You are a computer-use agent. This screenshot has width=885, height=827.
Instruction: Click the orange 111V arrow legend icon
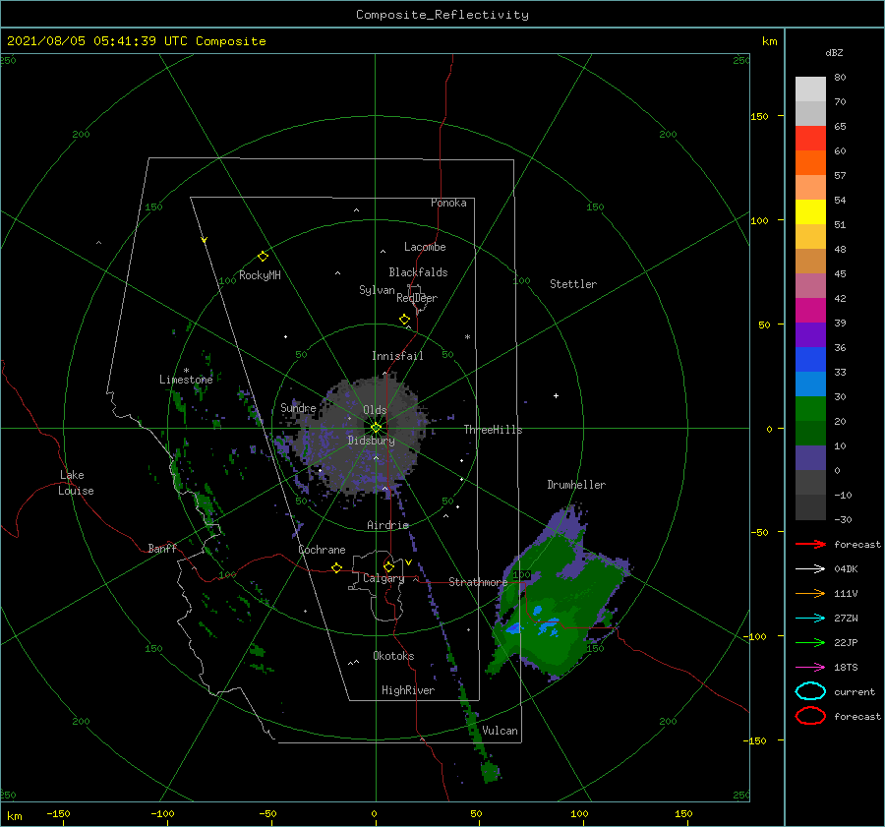click(x=810, y=593)
